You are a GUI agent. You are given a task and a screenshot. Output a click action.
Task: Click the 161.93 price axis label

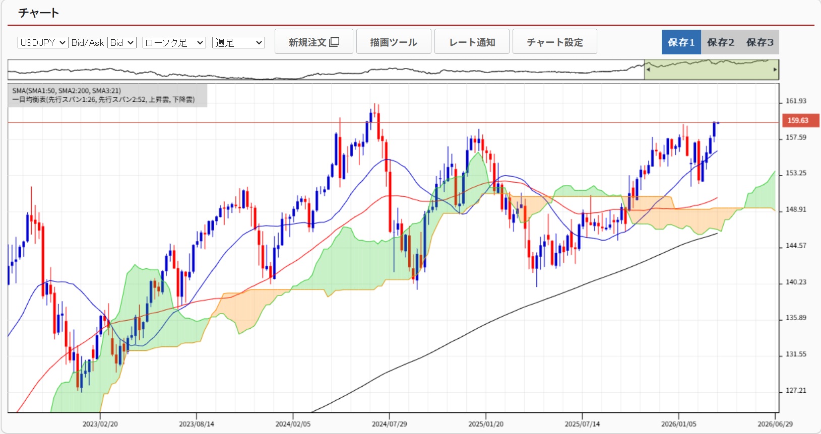pos(796,101)
